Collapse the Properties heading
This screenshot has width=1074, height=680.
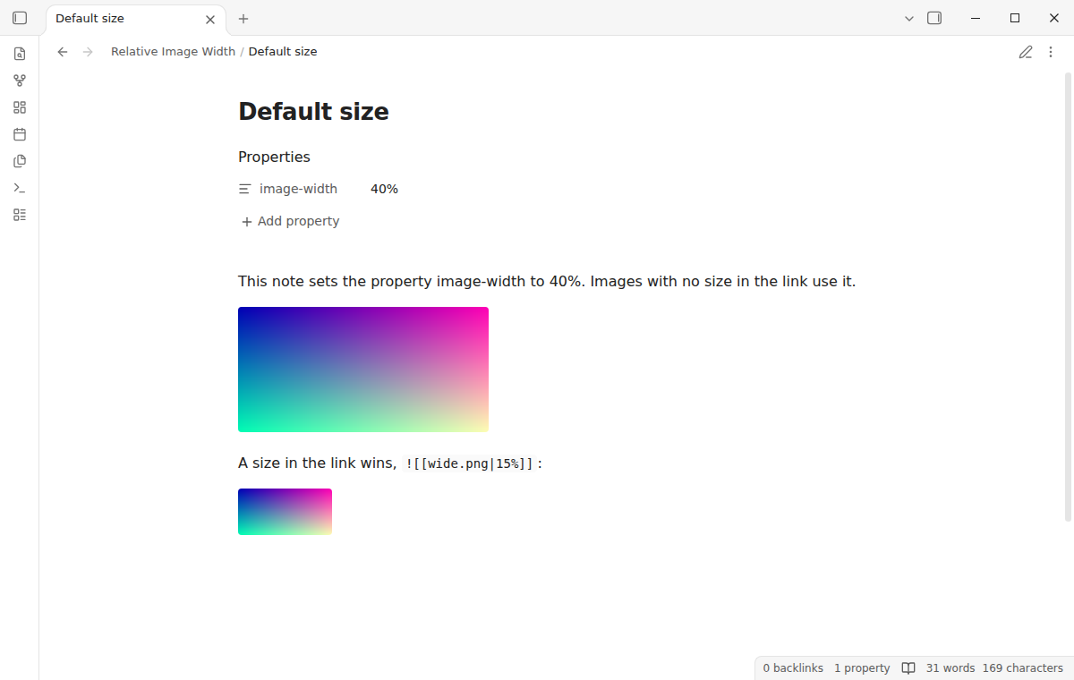click(x=274, y=157)
